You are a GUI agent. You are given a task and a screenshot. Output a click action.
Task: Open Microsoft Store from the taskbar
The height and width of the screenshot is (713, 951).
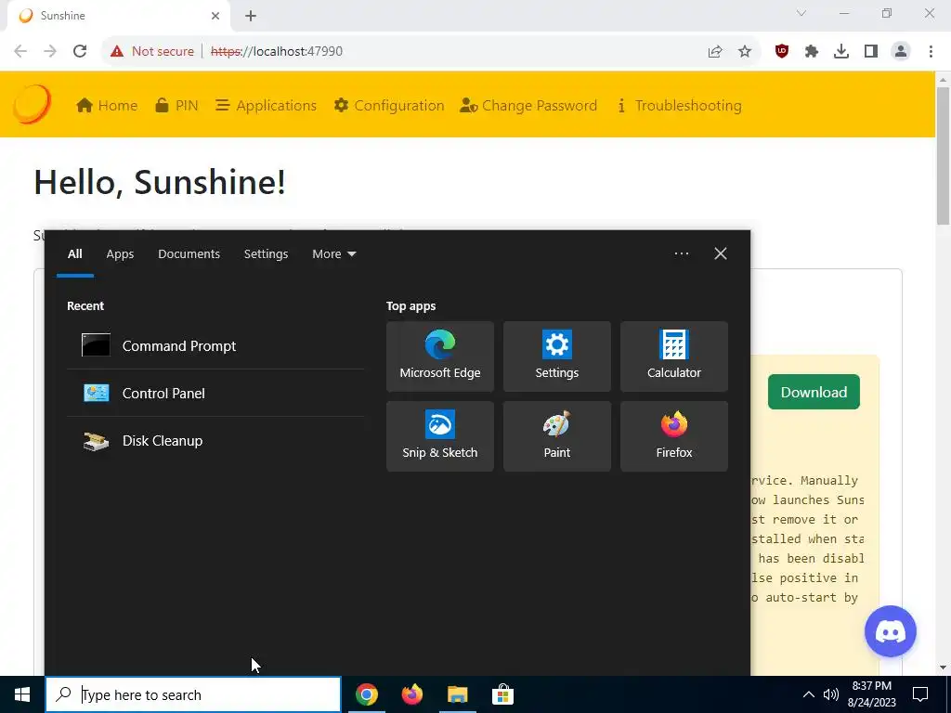tap(502, 694)
